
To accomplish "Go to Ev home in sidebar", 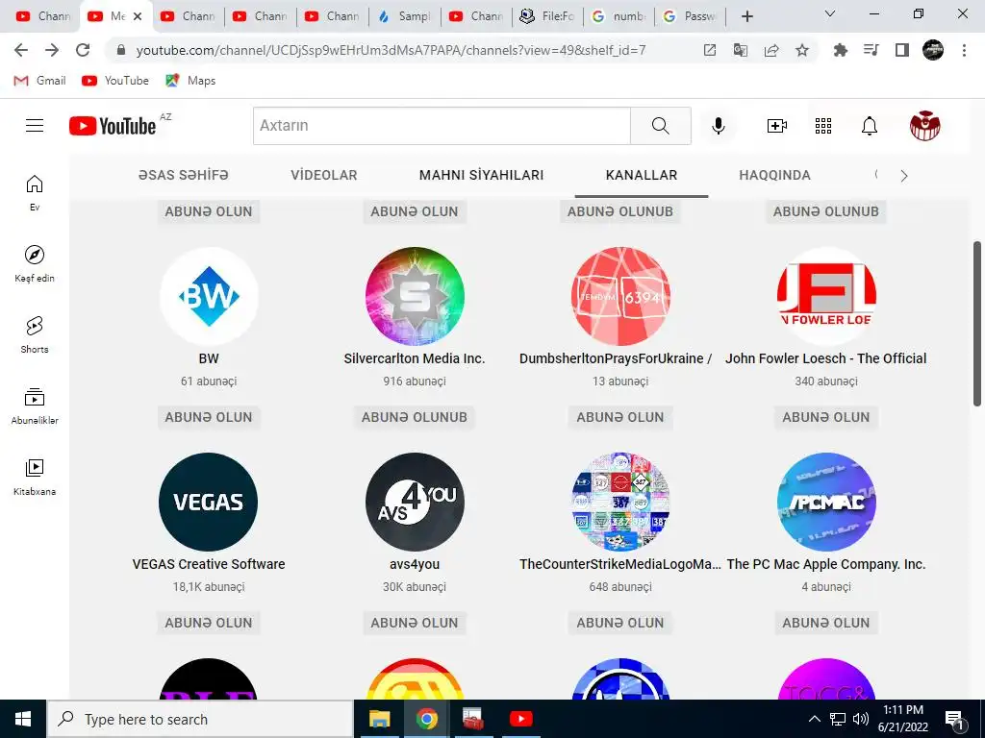I will [x=35, y=192].
